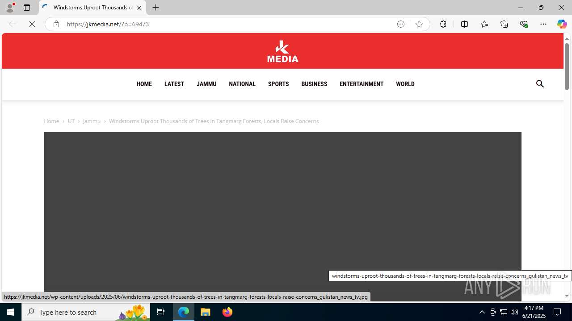Viewport: 572px width, 321px height.
Task: Open the volume tray icon
Action: coord(514,312)
